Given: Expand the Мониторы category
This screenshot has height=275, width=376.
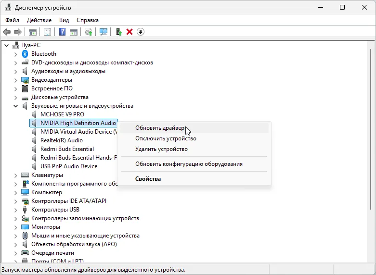Looking at the screenshot, I should coord(16,227).
